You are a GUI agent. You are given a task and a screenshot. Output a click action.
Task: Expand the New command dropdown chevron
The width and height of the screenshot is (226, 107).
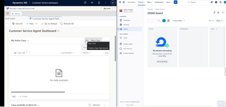36,23
